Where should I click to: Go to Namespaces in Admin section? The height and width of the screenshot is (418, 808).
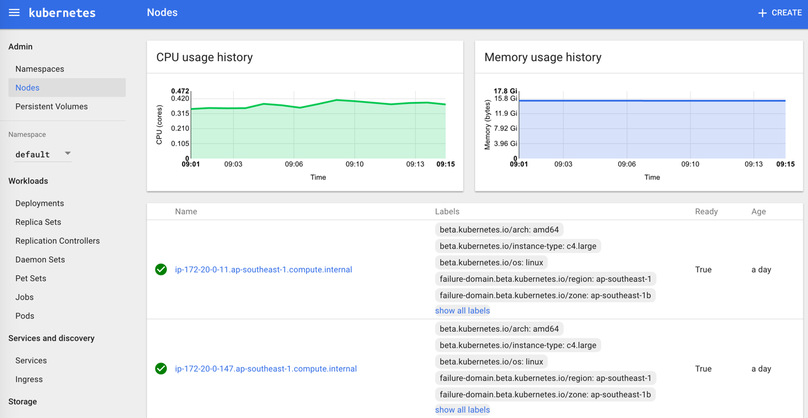point(40,69)
